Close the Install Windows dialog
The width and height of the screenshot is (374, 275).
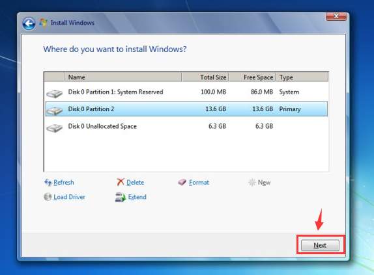(336, 16)
